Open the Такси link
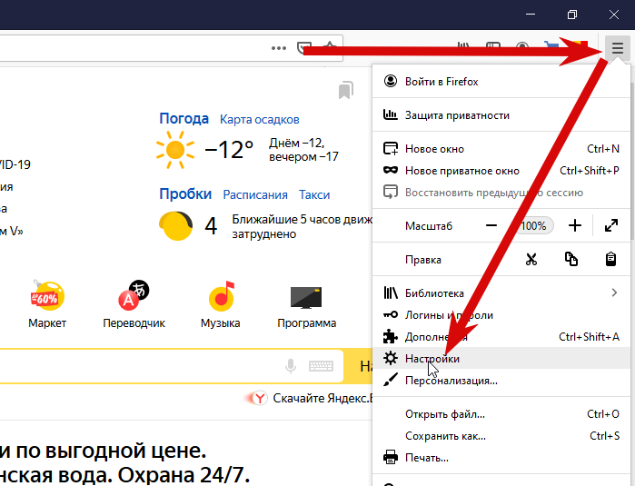This screenshot has height=486, width=635. (x=314, y=194)
